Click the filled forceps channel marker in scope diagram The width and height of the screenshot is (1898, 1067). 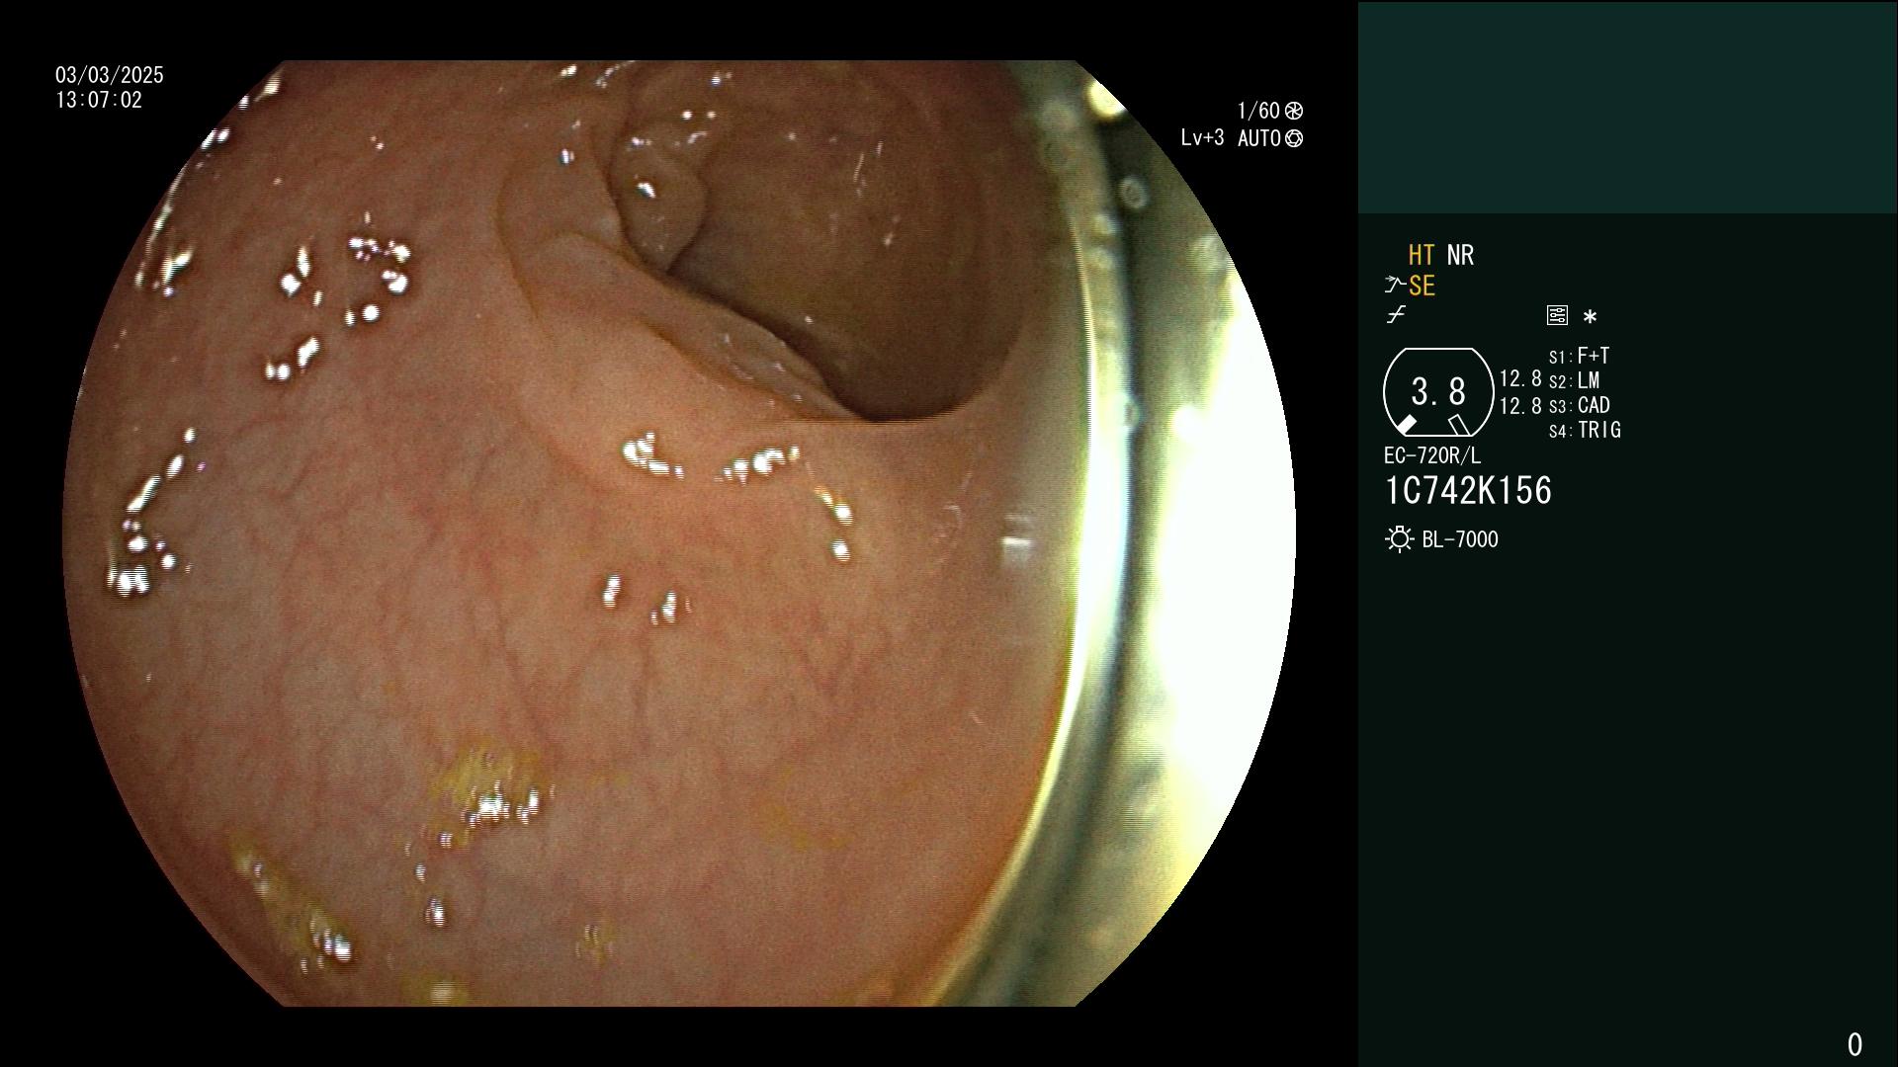tap(1405, 426)
